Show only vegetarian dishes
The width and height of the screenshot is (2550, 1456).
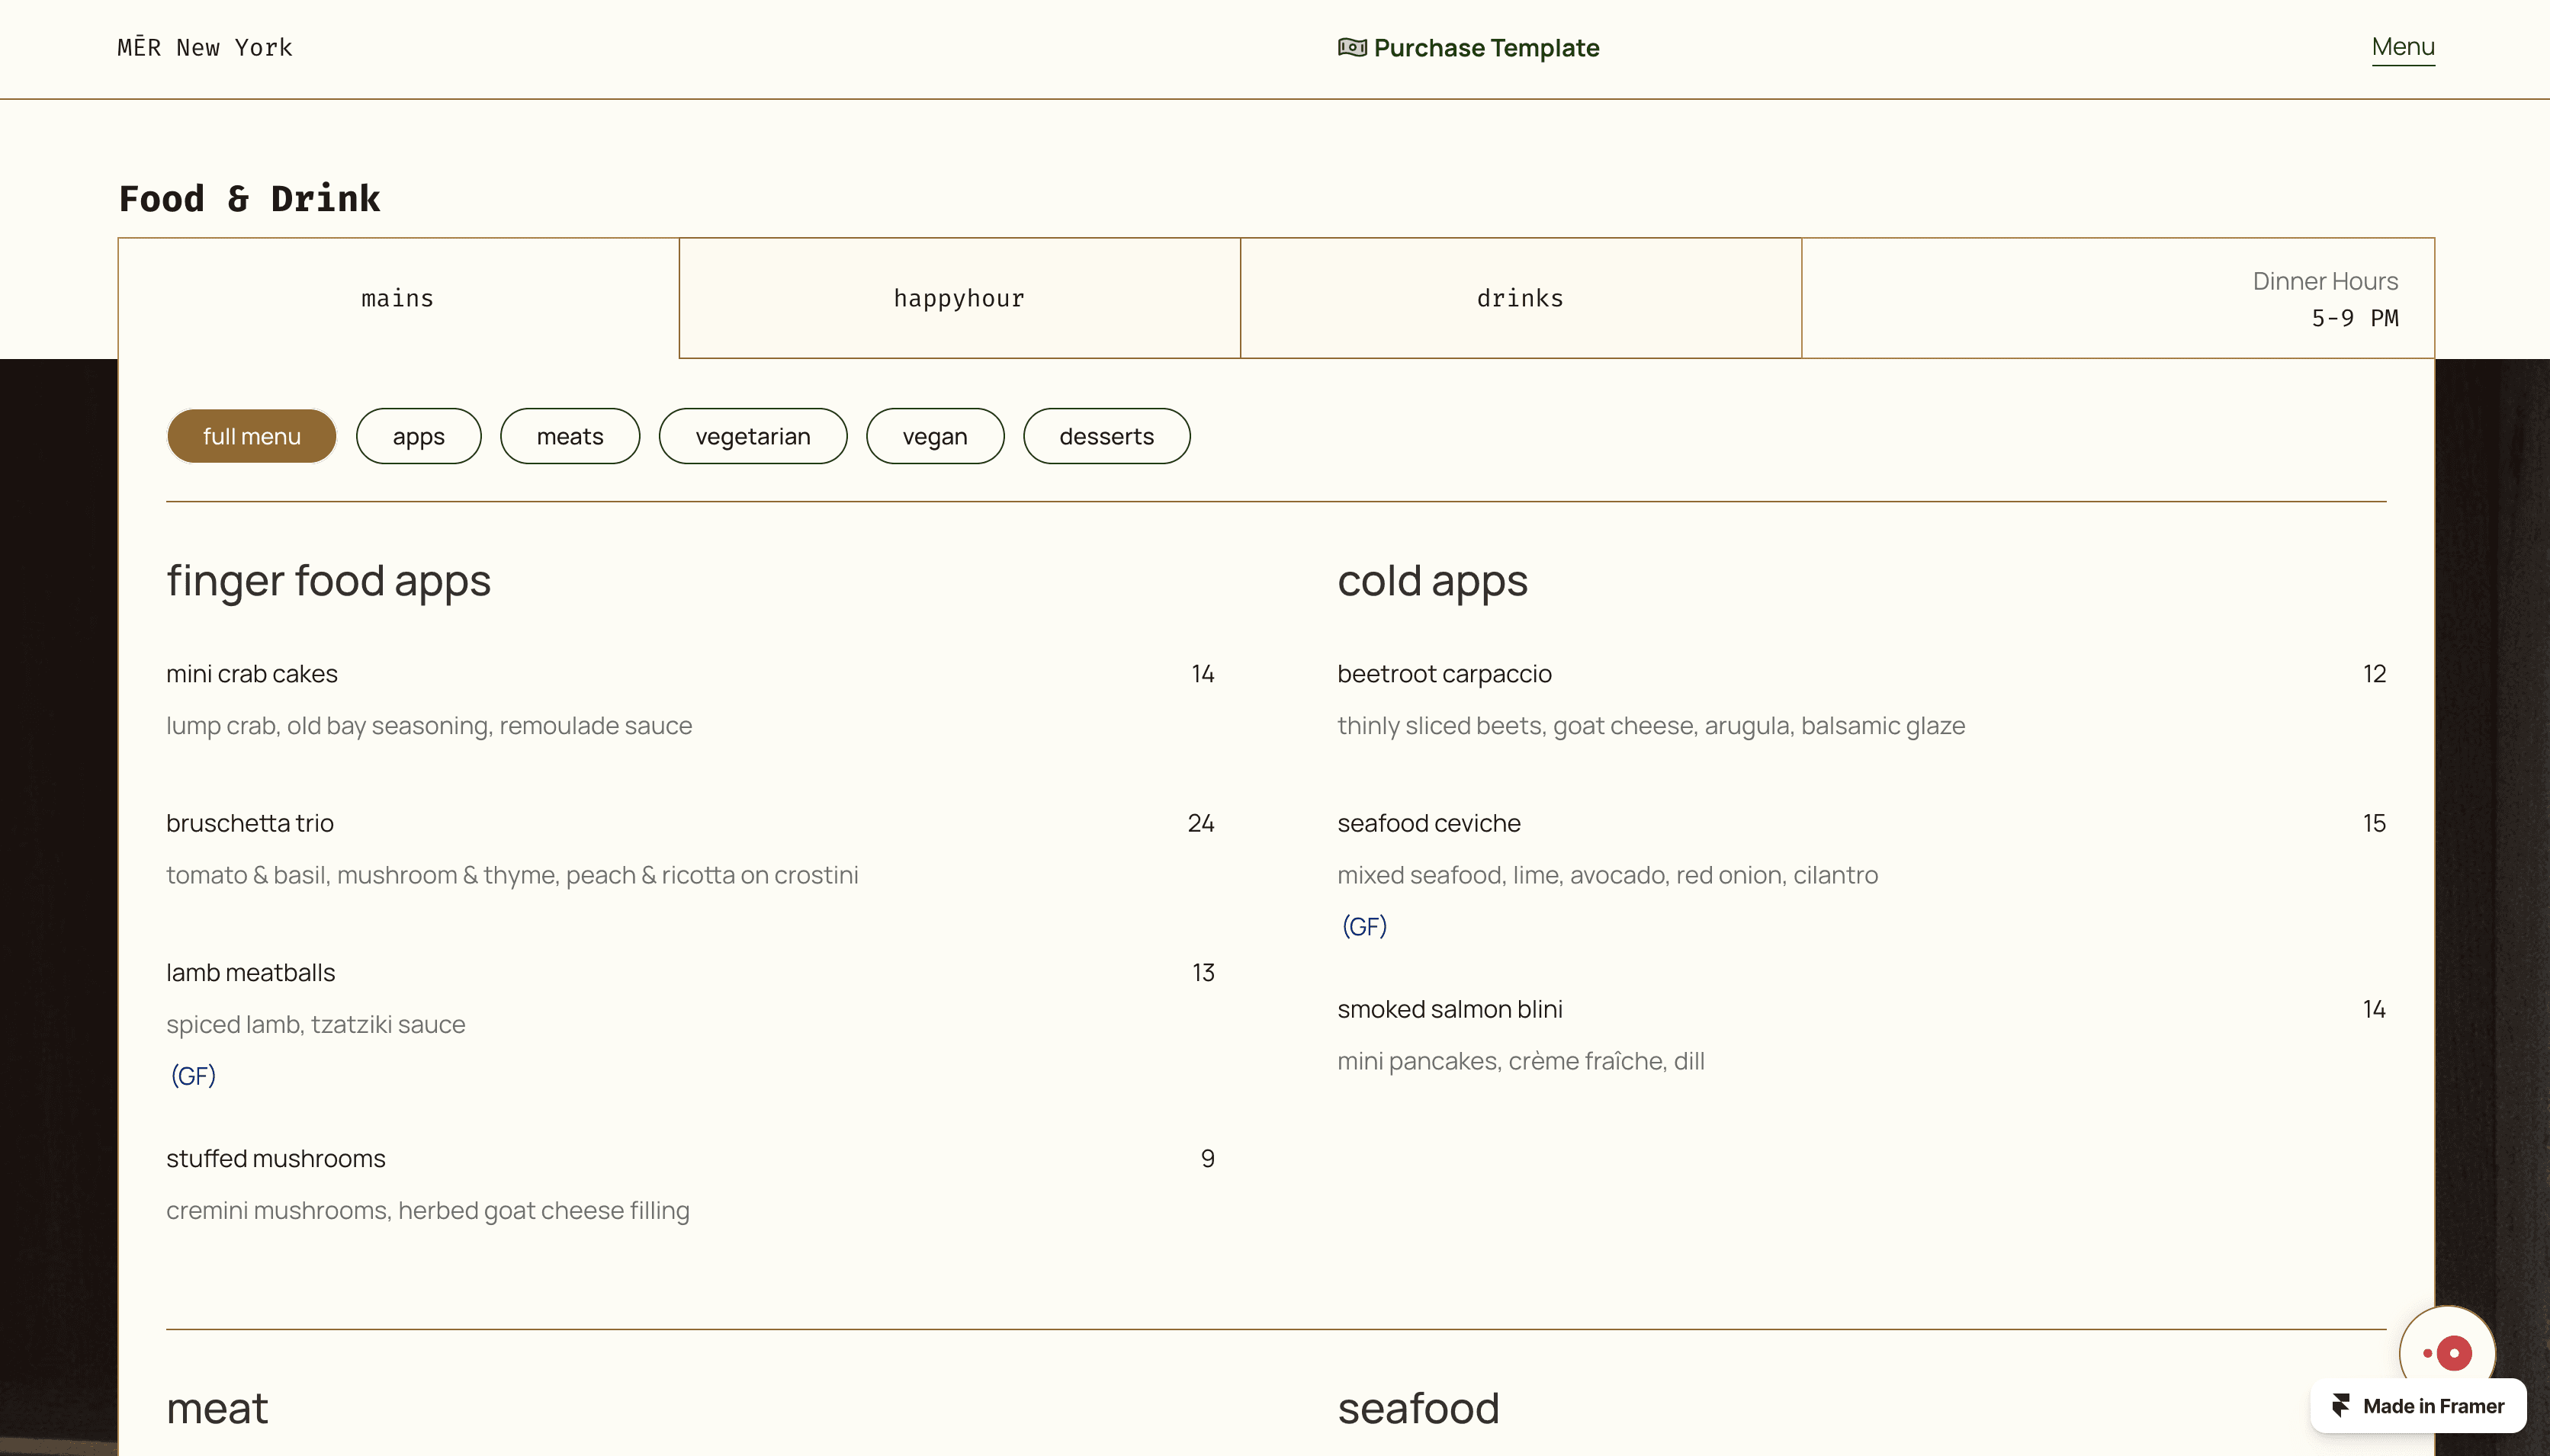click(x=752, y=436)
